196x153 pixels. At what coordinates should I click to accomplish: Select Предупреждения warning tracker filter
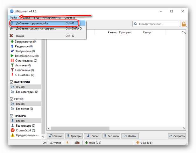(27, 135)
